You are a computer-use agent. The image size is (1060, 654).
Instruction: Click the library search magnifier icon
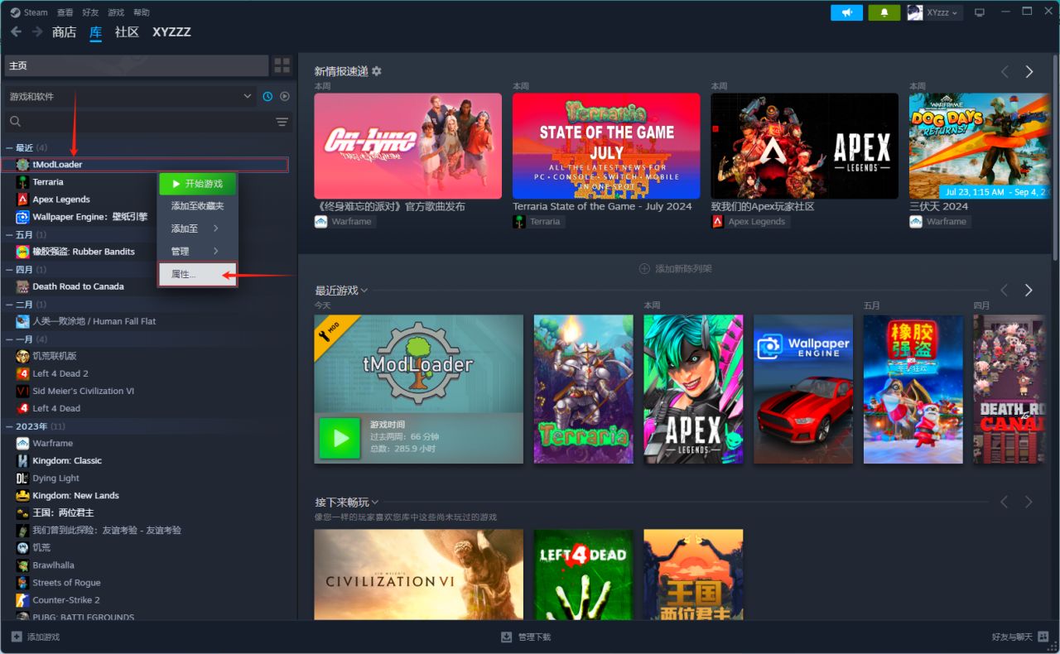[x=15, y=122]
